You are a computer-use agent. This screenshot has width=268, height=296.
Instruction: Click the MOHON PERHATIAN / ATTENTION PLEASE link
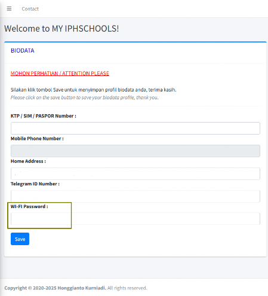[60, 74]
